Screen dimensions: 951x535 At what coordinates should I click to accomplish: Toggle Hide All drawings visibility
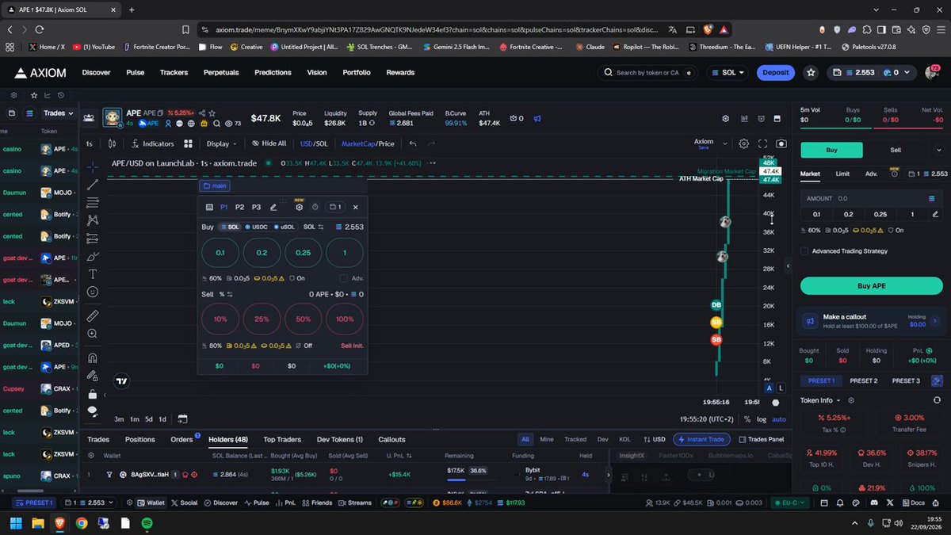click(269, 143)
